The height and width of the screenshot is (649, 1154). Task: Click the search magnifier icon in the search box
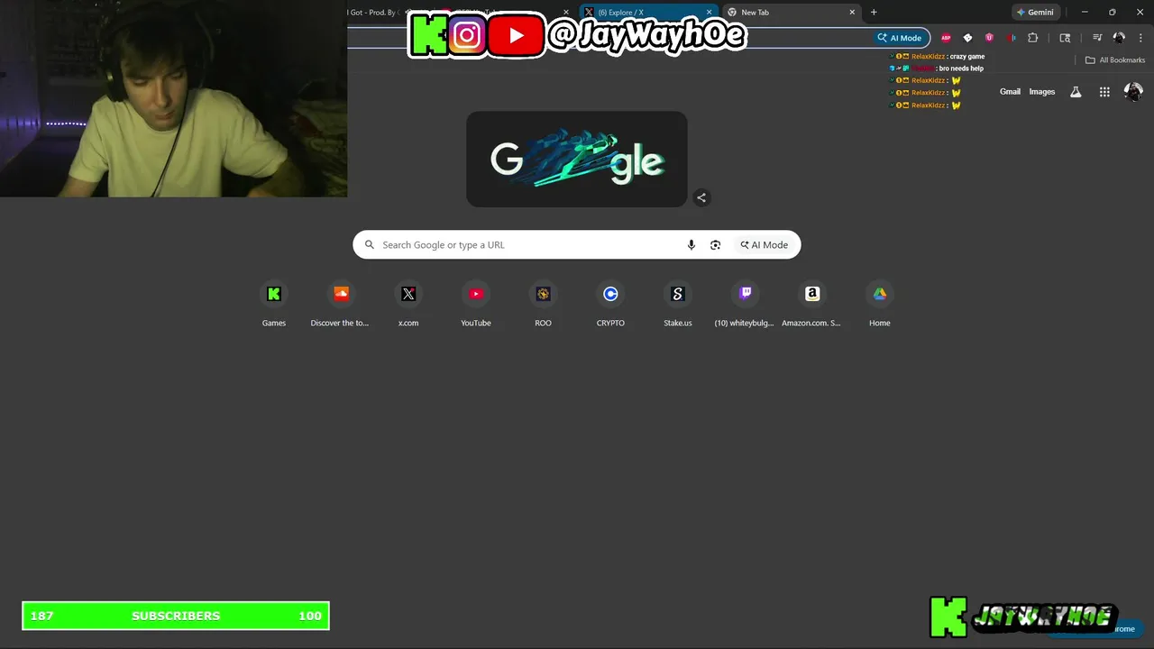pos(370,245)
